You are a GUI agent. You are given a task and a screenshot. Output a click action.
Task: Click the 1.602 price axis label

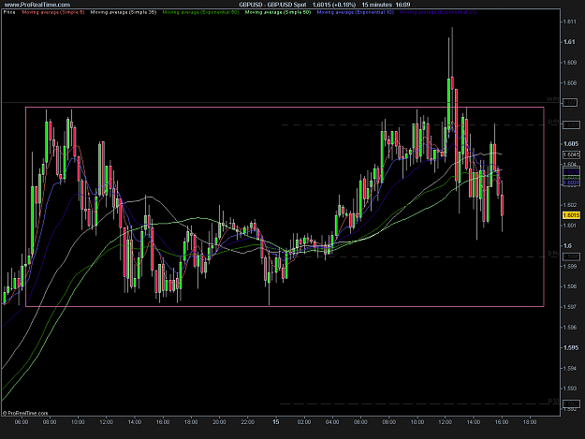570,205
